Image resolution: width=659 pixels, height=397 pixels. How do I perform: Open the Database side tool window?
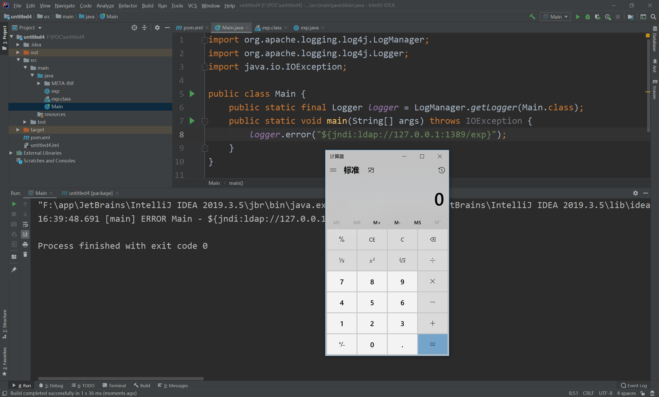point(654,39)
